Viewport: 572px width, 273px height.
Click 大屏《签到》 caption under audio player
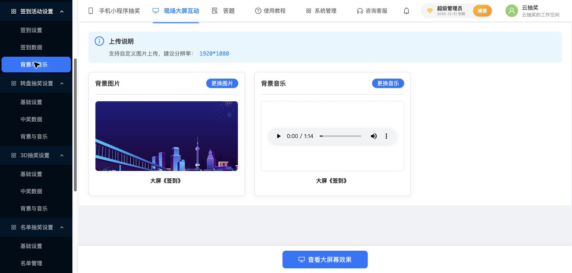(x=332, y=181)
